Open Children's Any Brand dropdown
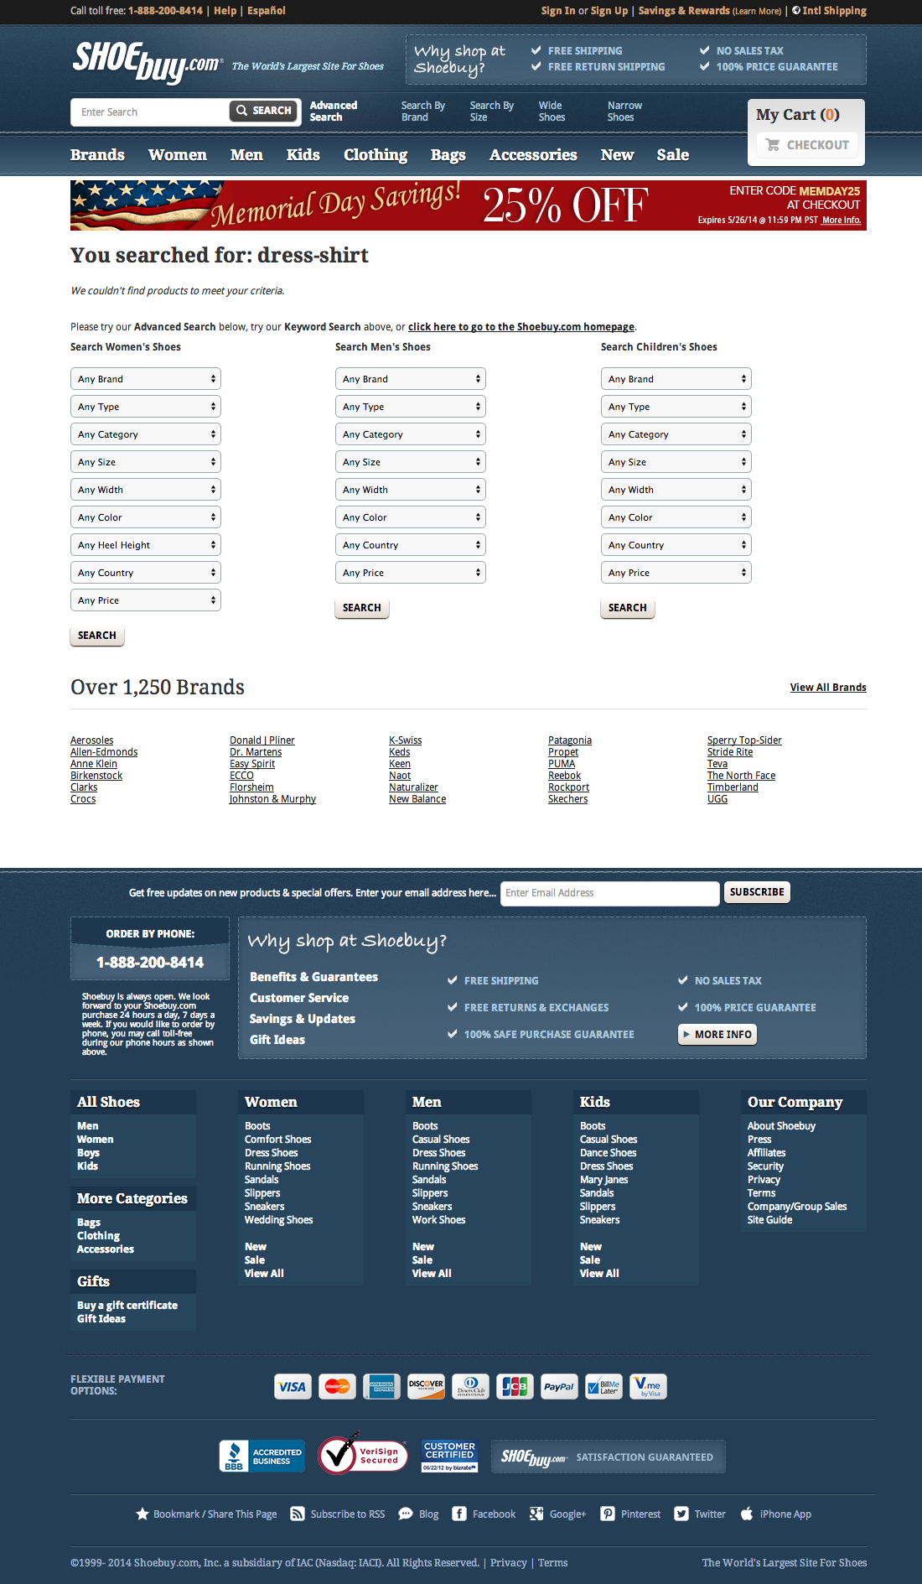Screen dimensions: 922x1584 pos(676,379)
